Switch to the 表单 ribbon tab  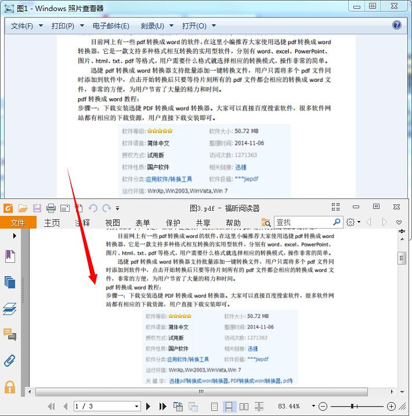click(x=143, y=223)
